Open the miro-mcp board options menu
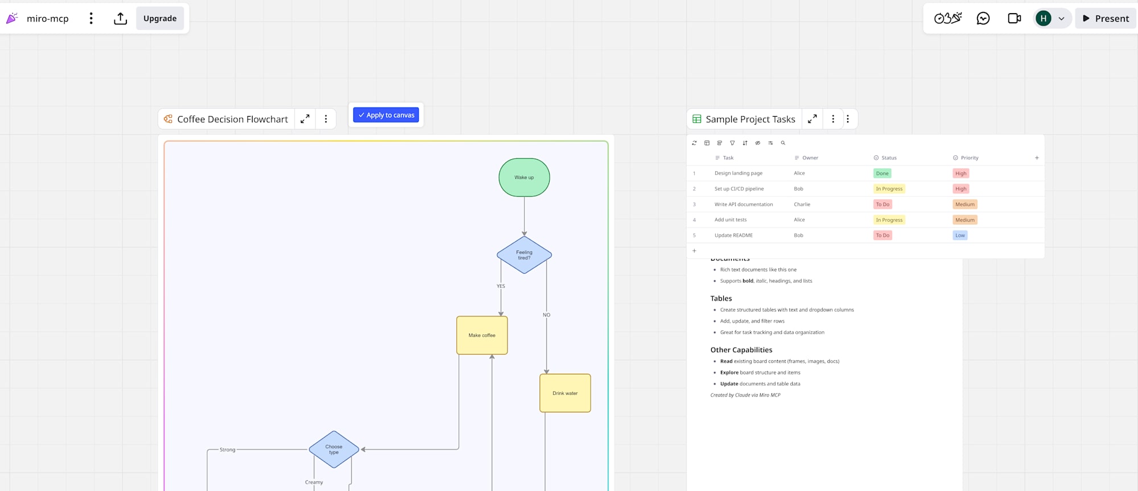 [91, 18]
